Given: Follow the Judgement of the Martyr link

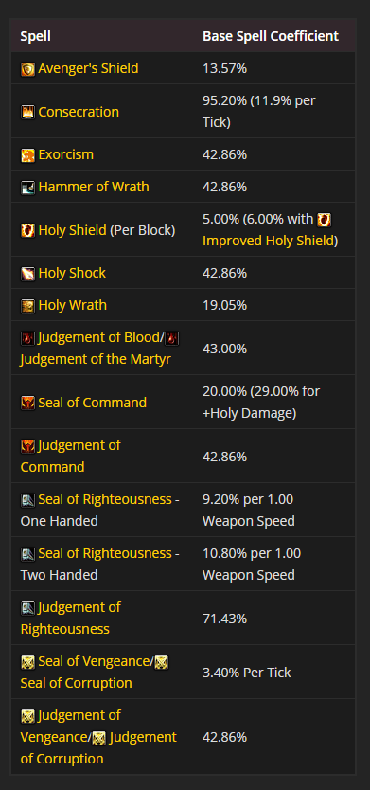Looking at the screenshot, I should 96,360.
